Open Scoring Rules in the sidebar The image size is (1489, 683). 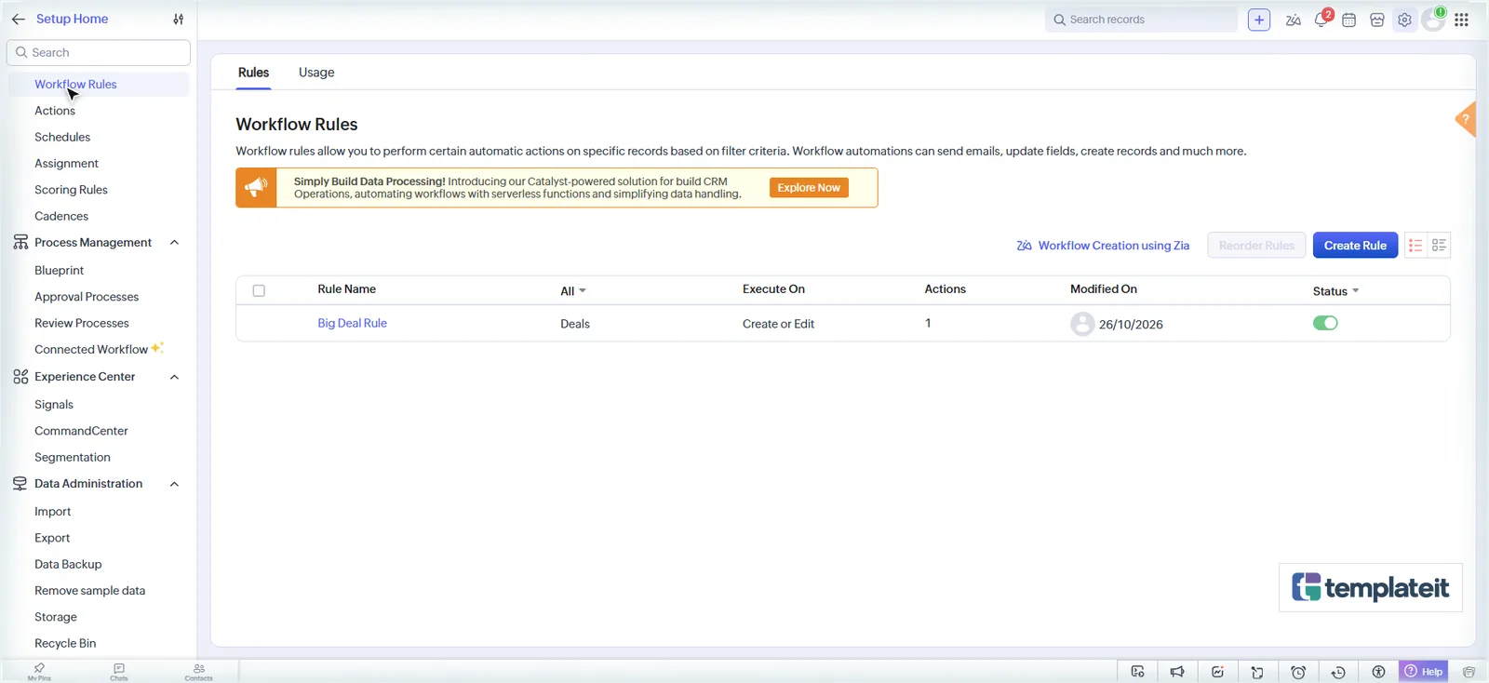71,190
